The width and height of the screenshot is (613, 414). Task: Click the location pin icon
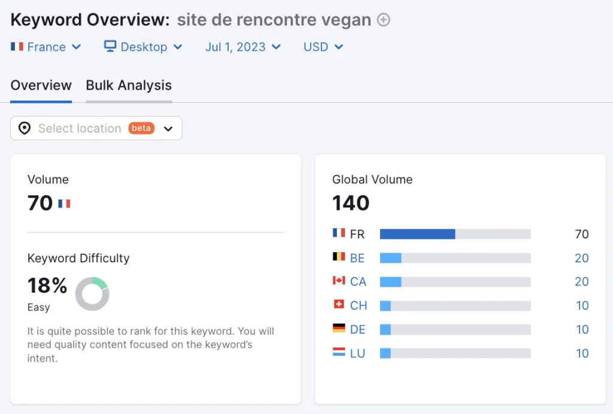coord(25,128)
